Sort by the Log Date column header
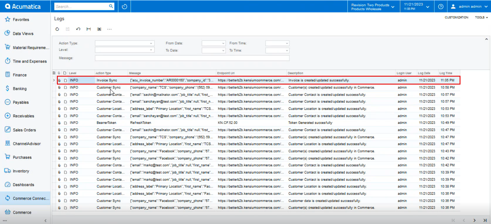The height and width of the screenshot is (224, 491). 424,73
